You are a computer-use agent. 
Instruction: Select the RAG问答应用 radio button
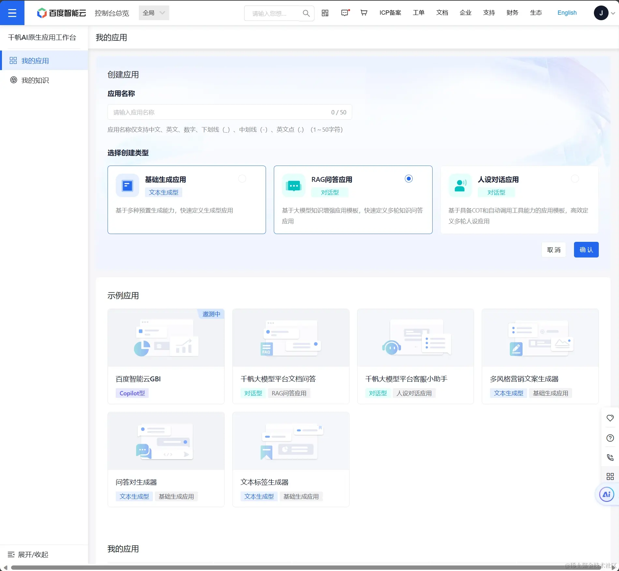coord(409,179)
